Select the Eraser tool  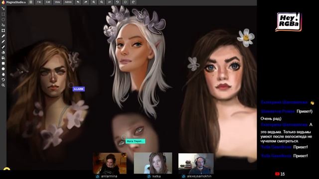click(3, 53)
